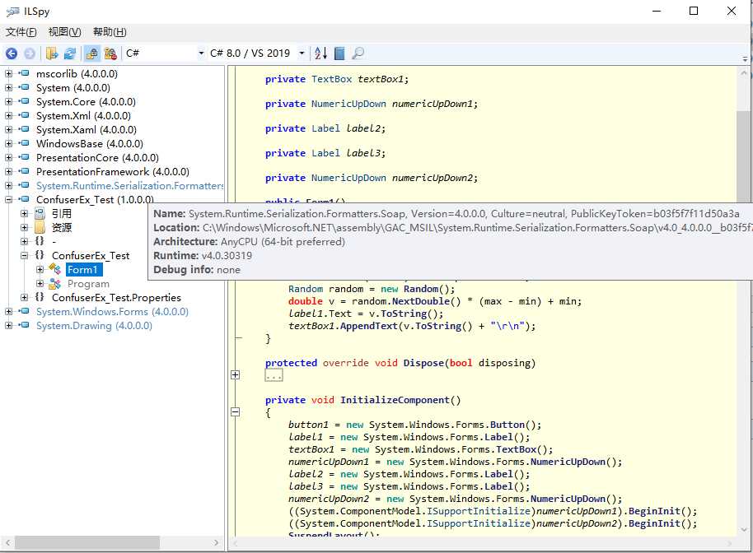Viewport: 753px width, 553px height.
Task: Select the Program class icon
Action: pyautogui.click(x=54, y=283)
